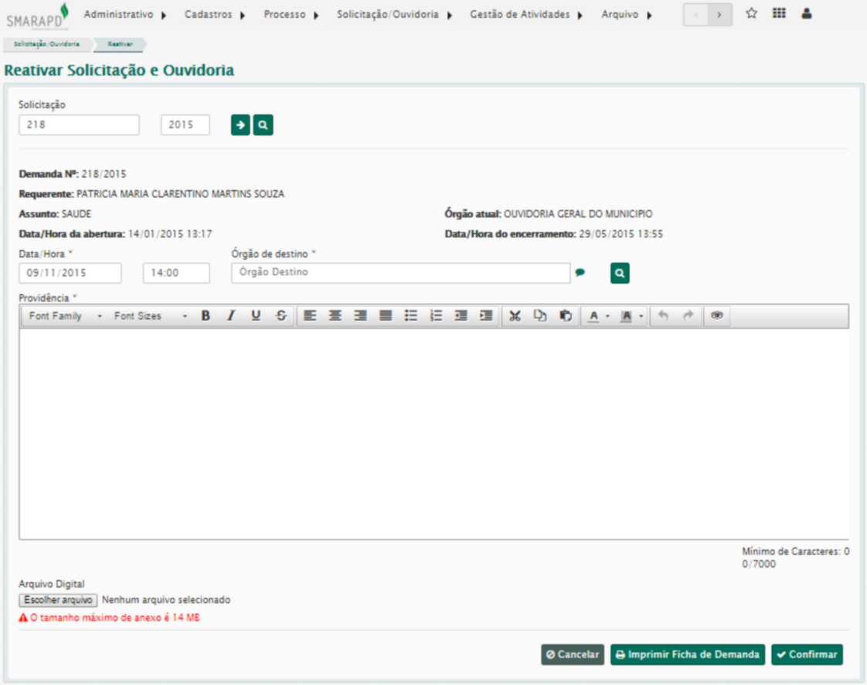Expand the text color dropdown arrow

607,316
